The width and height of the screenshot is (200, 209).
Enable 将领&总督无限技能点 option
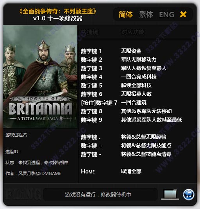(146, 145)
